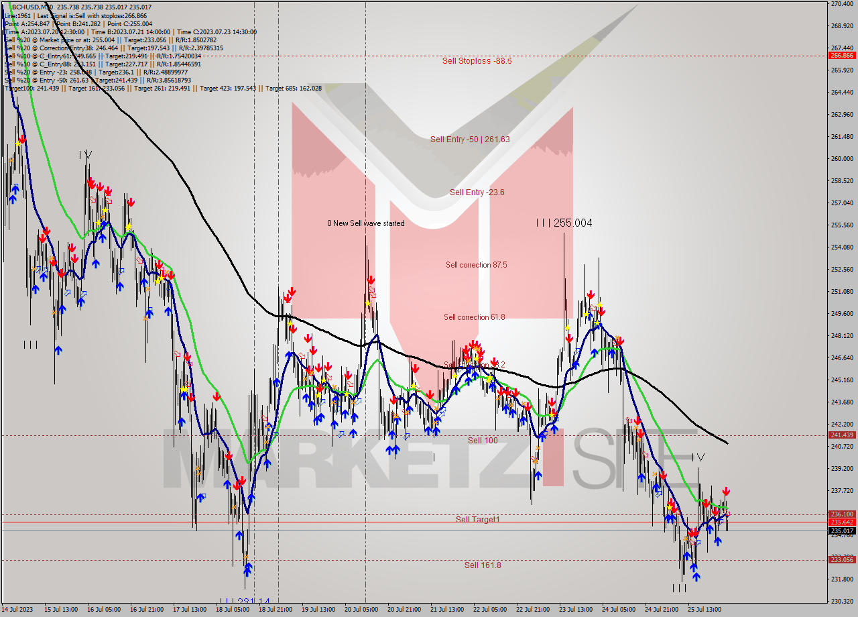The height and width of the screenshot is (617, 858).
Task: Click the '14 Jul 2023' date label
Action: [x=17, y=610]
